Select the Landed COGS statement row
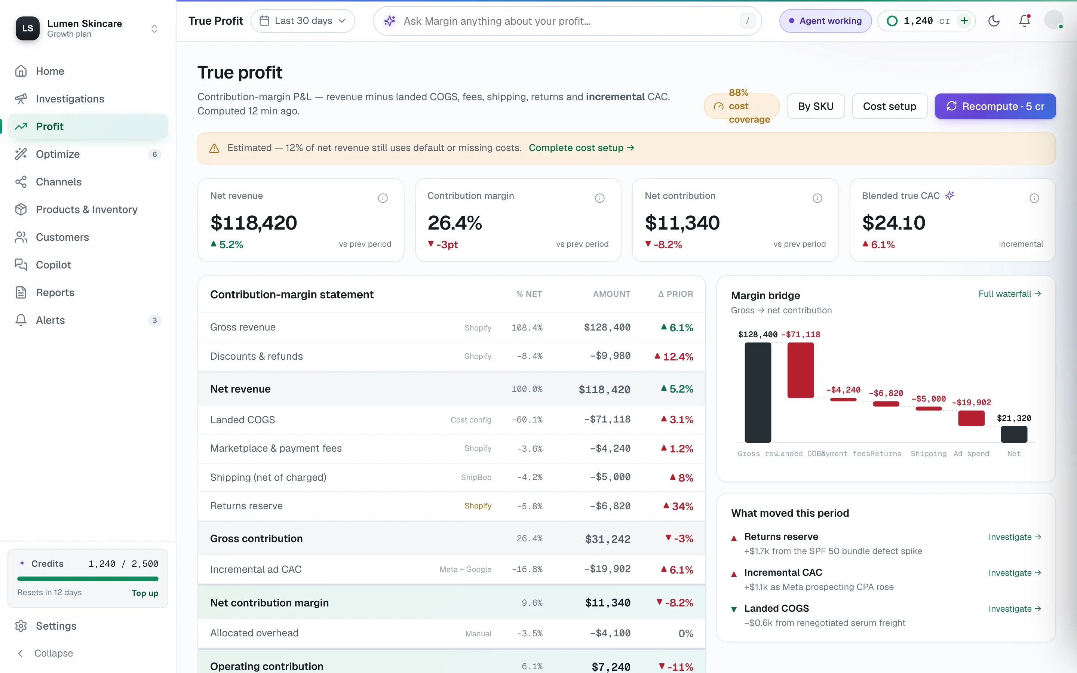 (x=451, y=420)
